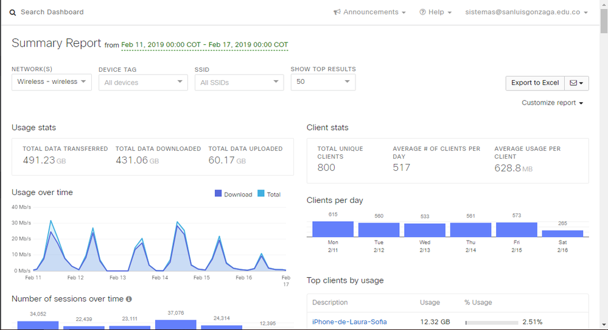
Task: Click the report date range link
Action: (204, 44)
